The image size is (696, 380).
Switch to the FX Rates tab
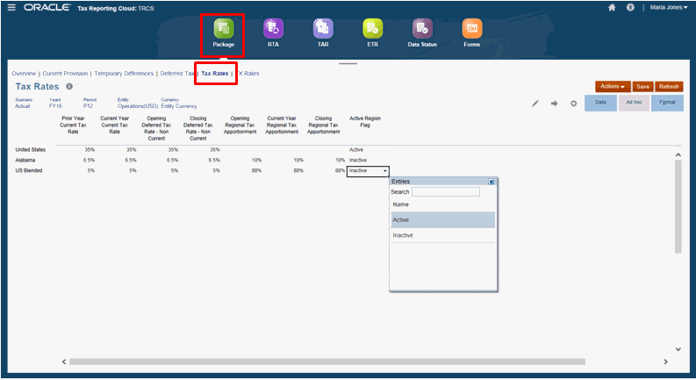[248, 74]
